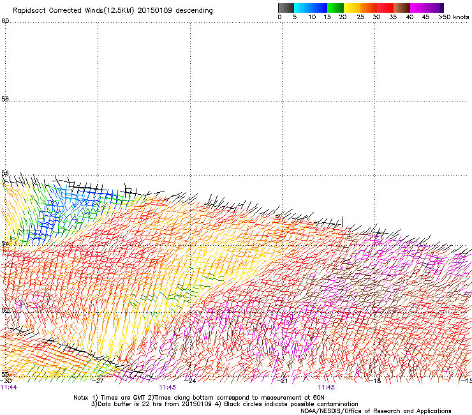Image resolution: width=472 pixels, height=415 pixels.
Task: Click the magenta 40-45 knots legend swatch
Action: (418, 8)
